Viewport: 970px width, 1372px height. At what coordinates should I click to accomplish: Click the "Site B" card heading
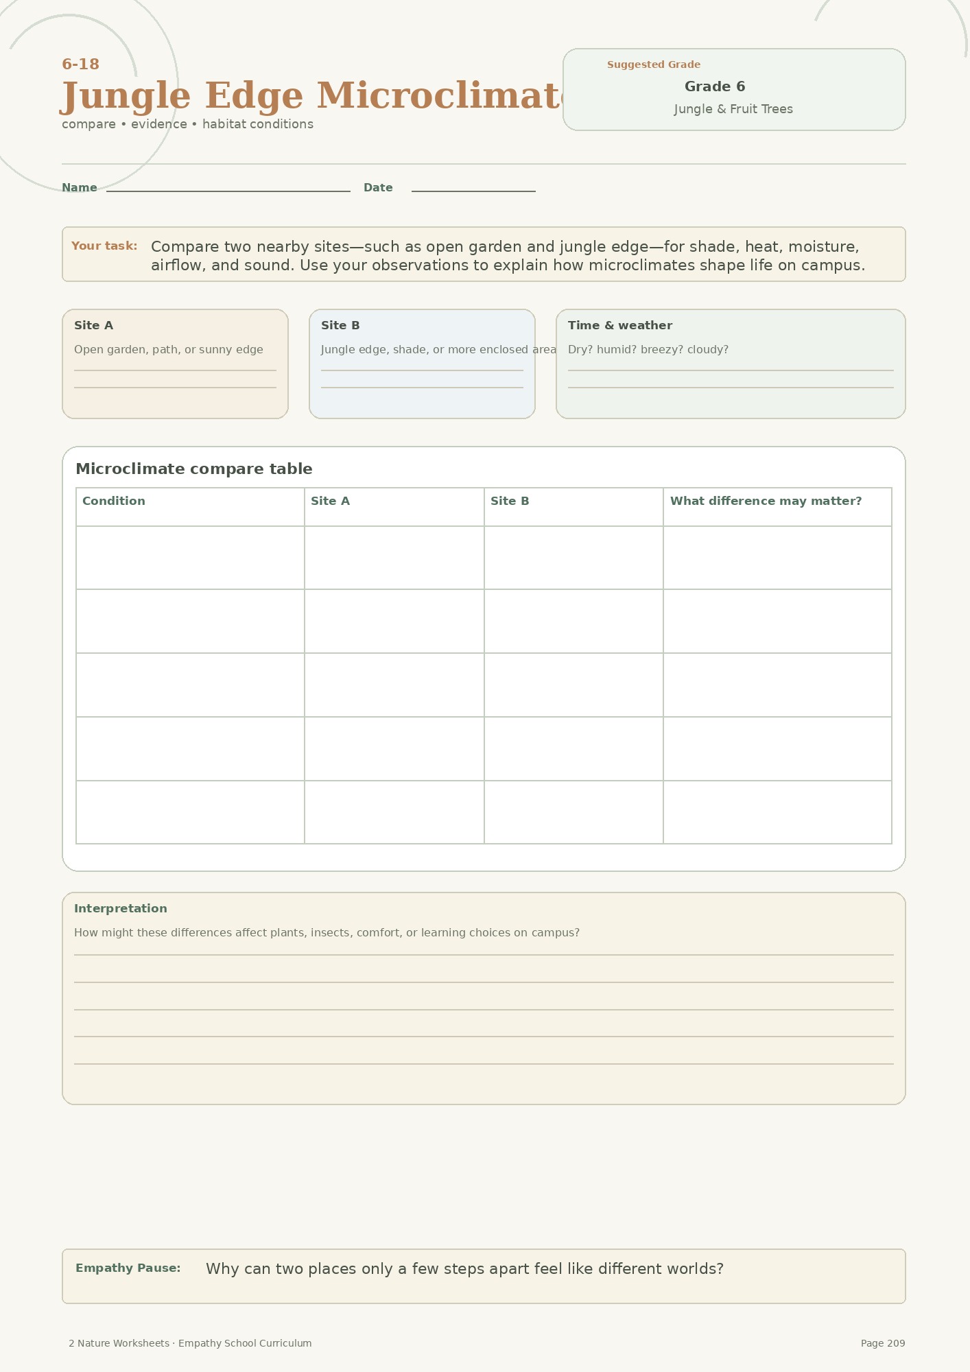[340, 326]
